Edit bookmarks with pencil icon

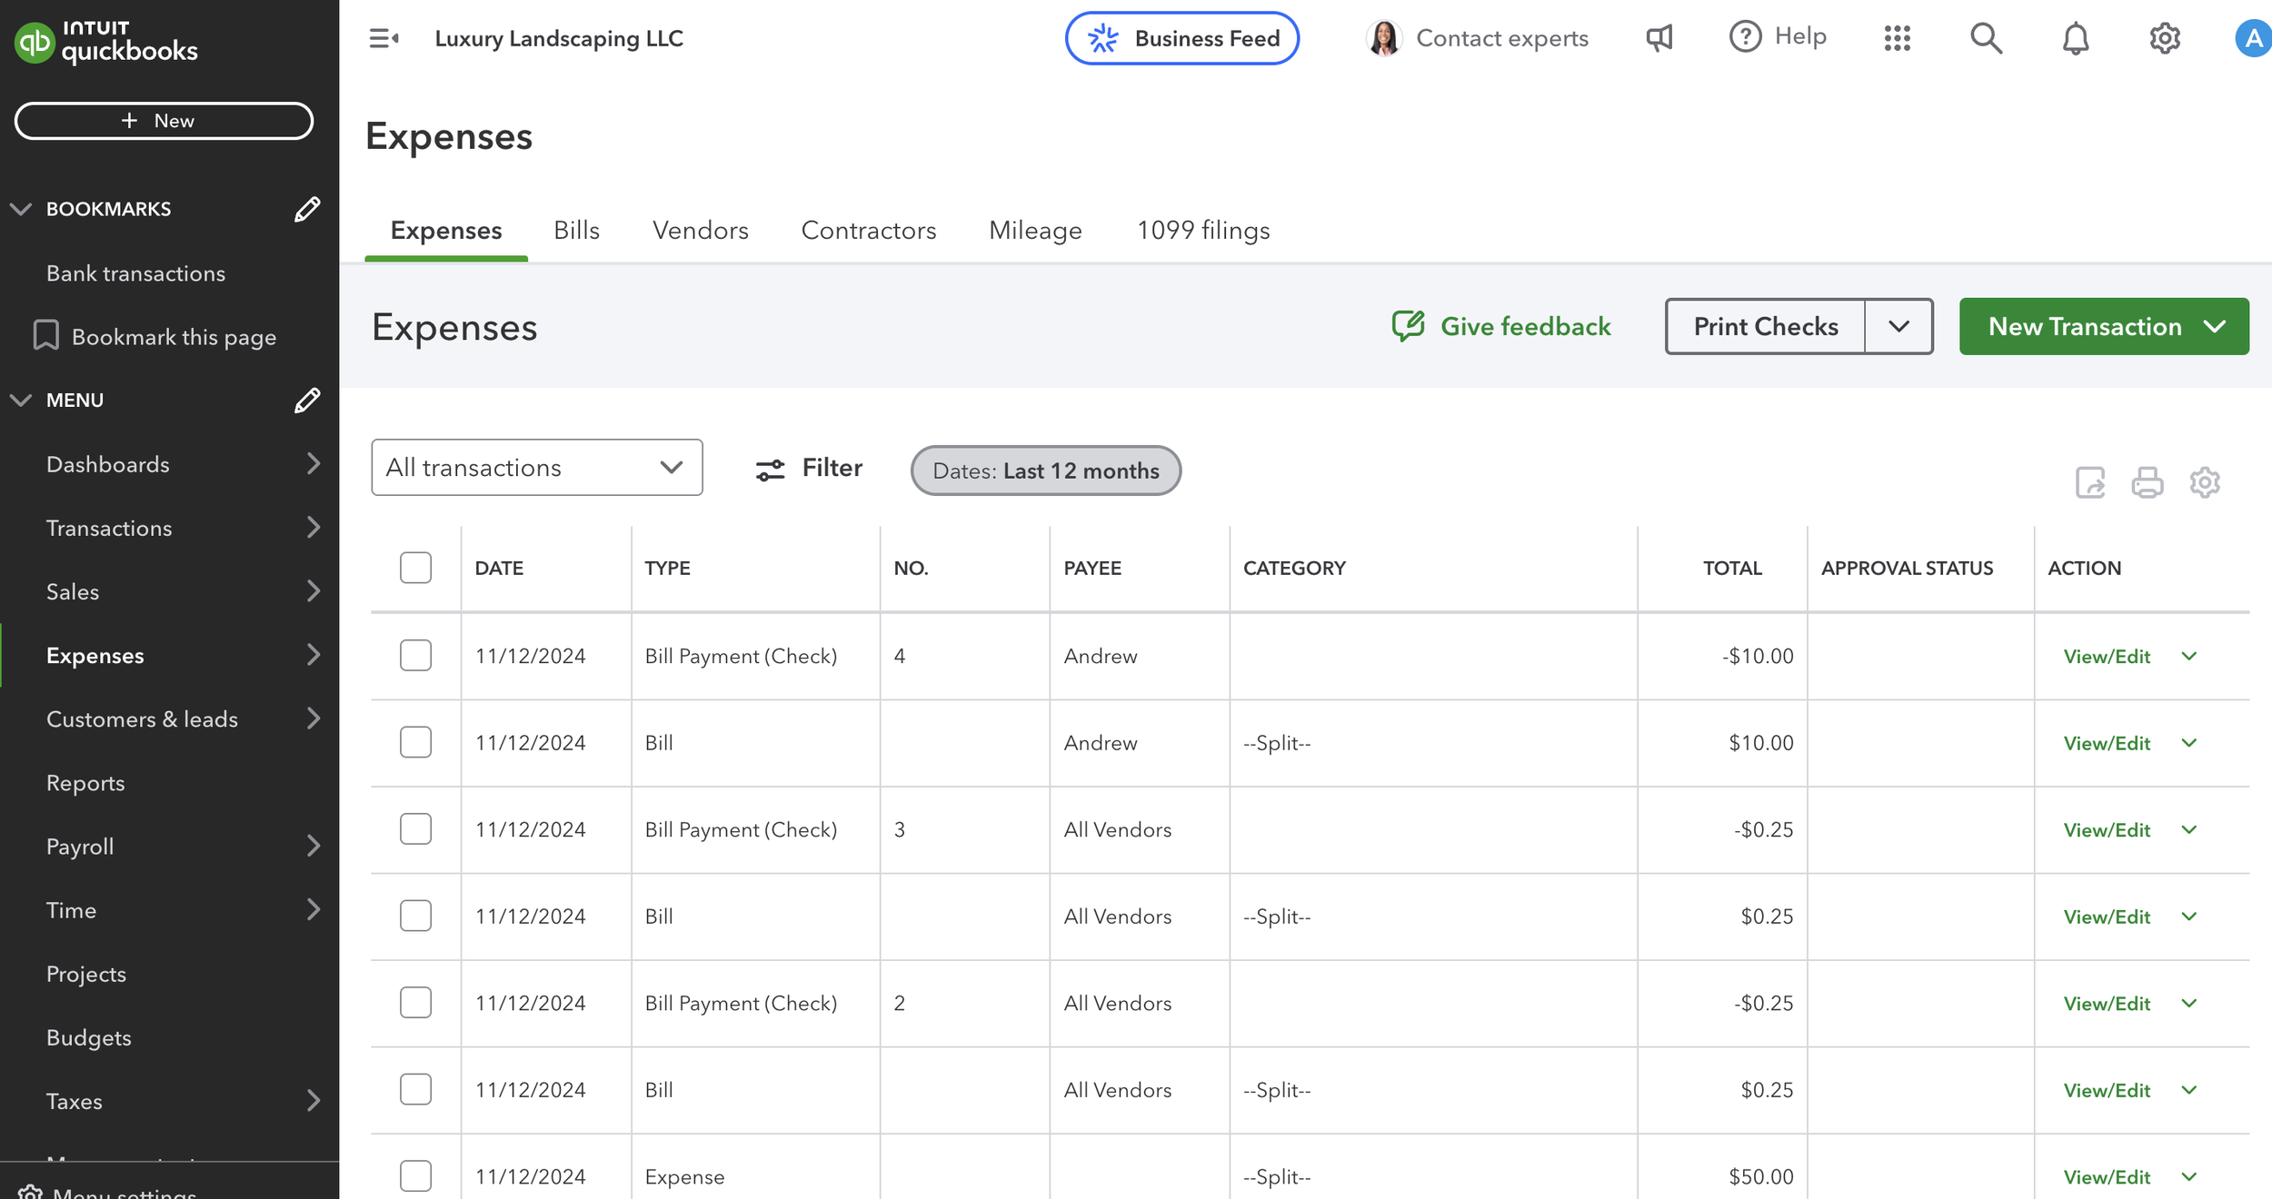point(307,209)
